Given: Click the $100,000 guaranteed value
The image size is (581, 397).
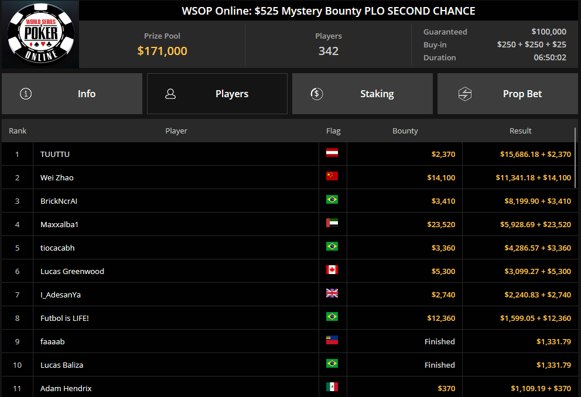Looking at the screenshot, I should [x=549, y=32].
